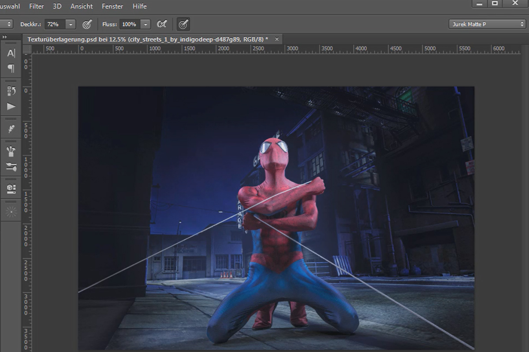Enable airbrush mode next to Fluss
529x352 pixels.
[x=162, y=24]
